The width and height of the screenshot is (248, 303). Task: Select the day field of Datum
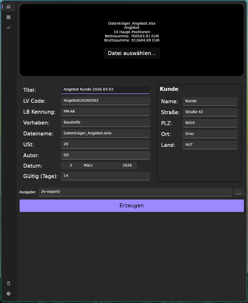click(x=71, y=166)
